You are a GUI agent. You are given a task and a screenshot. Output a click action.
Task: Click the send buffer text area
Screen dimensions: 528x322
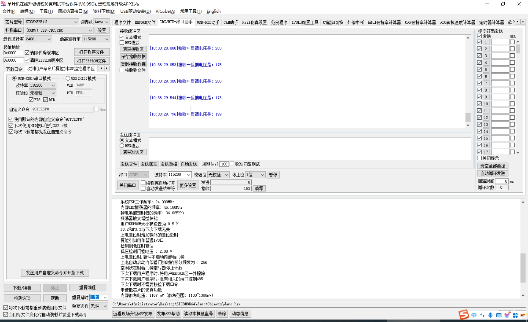click(310, 148)
